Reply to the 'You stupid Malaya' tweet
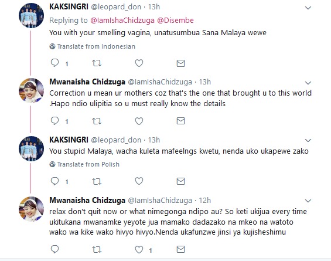Image resolution: width=331 pixels, height=261 pixels. pos(55,181)
